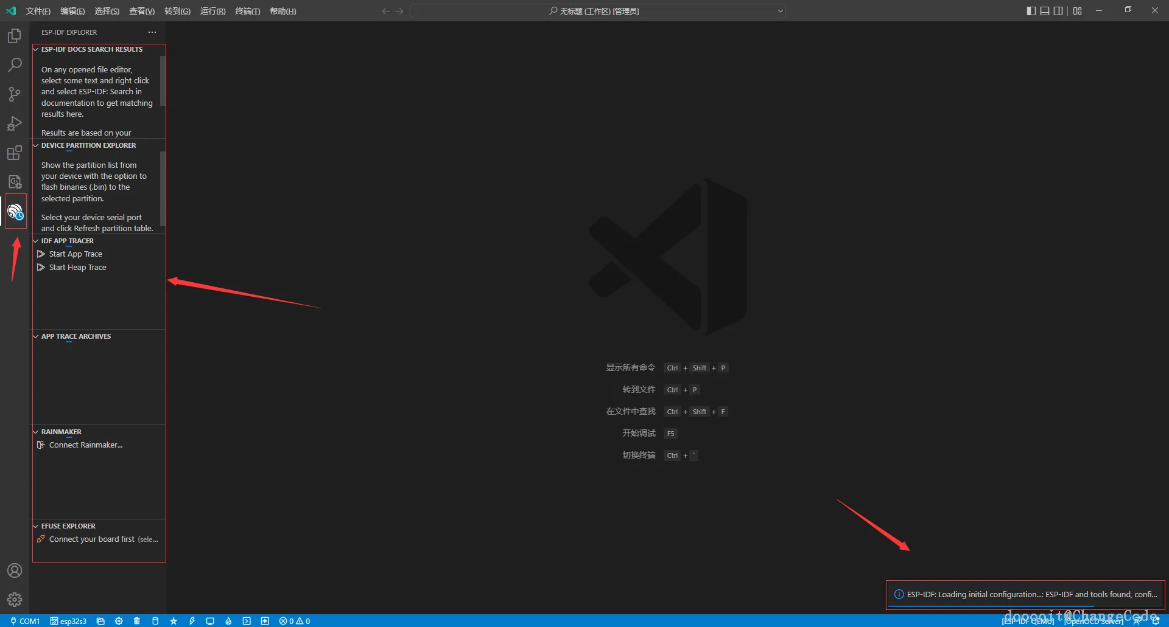
Task: Select the esp32s3 device target in status bar
Action: (68, 621)
